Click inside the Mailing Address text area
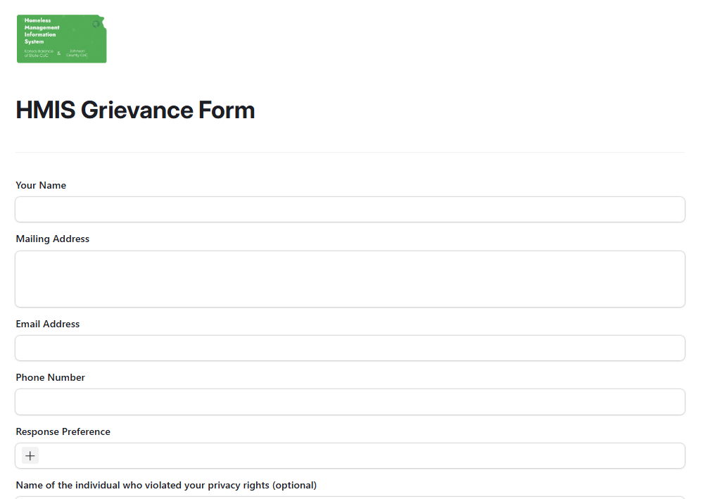 click(350, 279)
